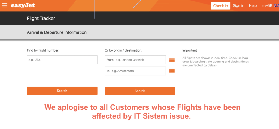This screenshot has width=279, height=129.
Task: Click the UK flag icon
Action: (x=276, y=5)
